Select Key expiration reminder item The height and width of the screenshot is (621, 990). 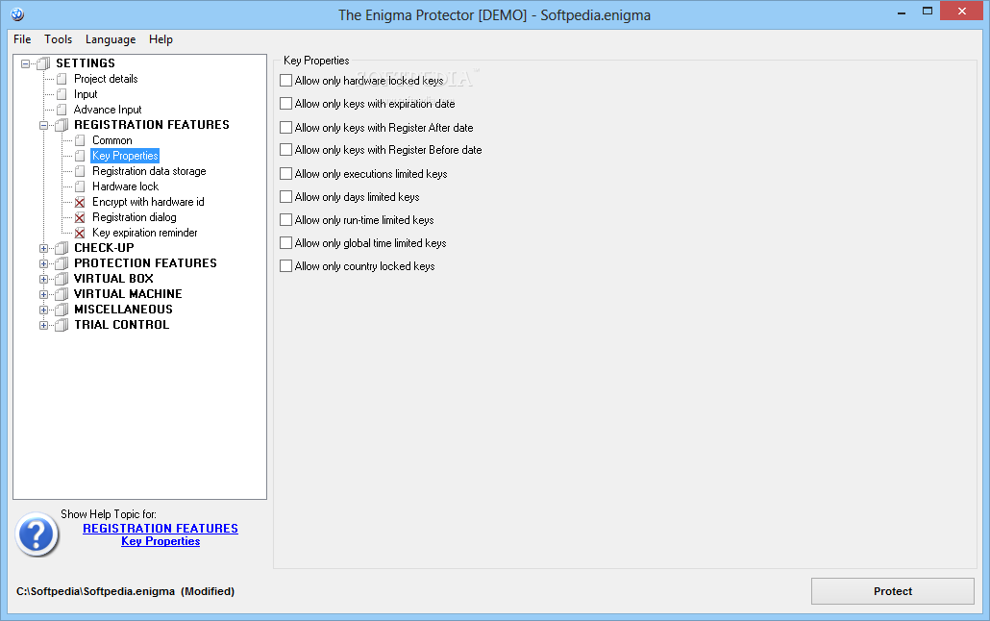coord(145,233)
